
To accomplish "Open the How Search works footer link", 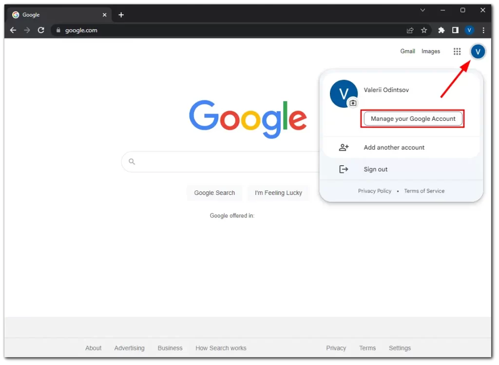I will pyautogui.click(x=221, y=348).
